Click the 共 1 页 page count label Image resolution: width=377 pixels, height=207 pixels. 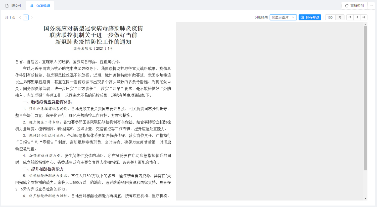[10, 18]
